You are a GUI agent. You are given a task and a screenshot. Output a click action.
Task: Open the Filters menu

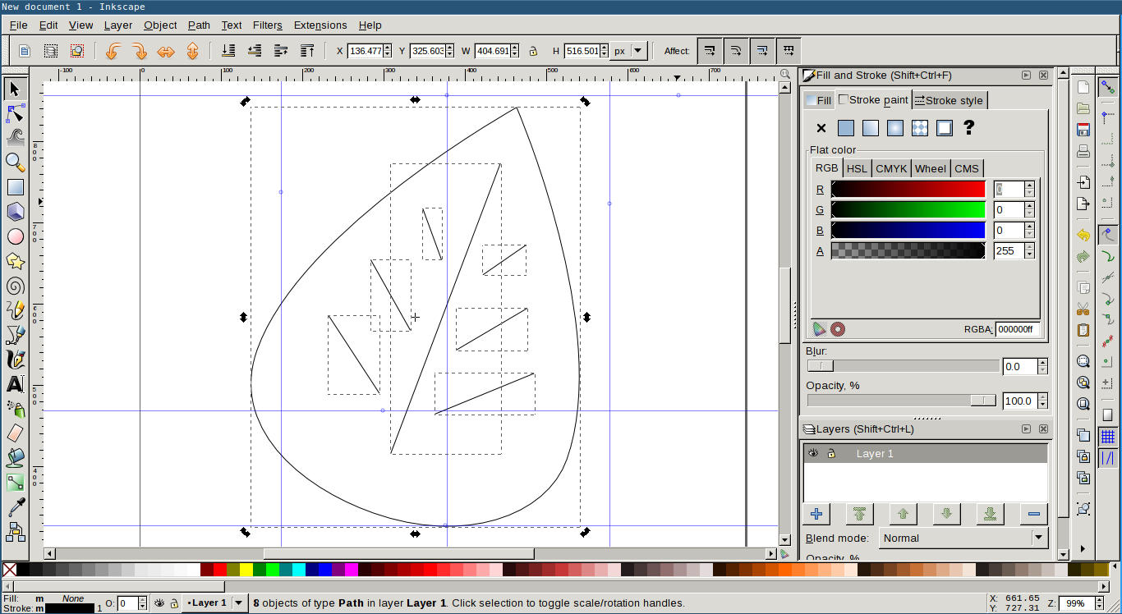pos(267,25)
